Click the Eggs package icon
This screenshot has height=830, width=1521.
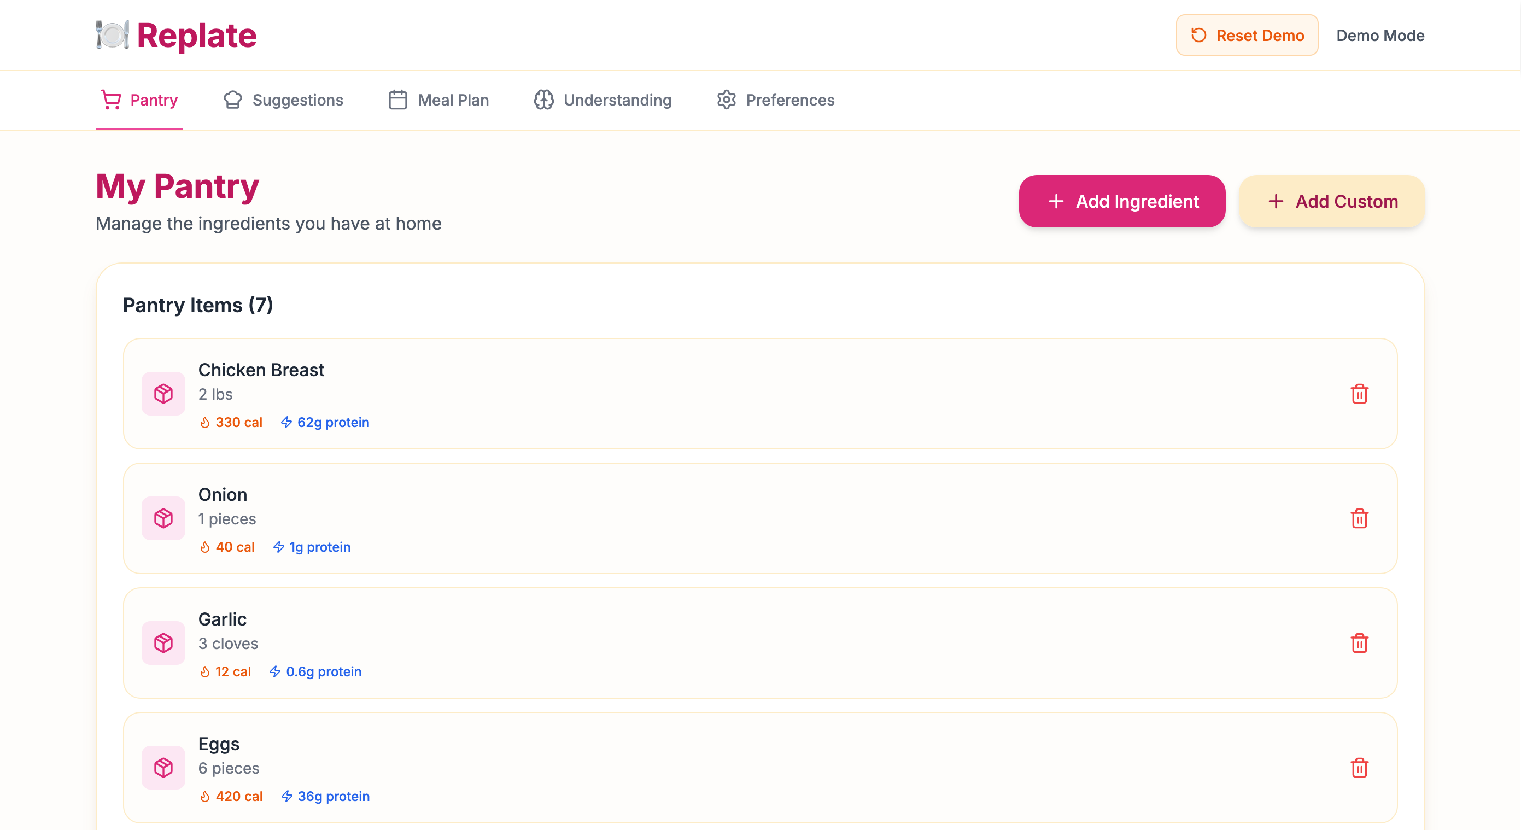point(163,768)
